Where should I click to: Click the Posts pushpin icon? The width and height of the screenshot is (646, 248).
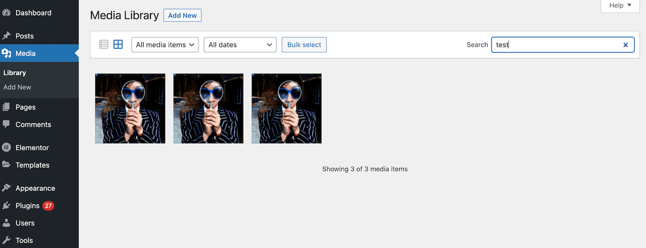(x=6, y=36)
